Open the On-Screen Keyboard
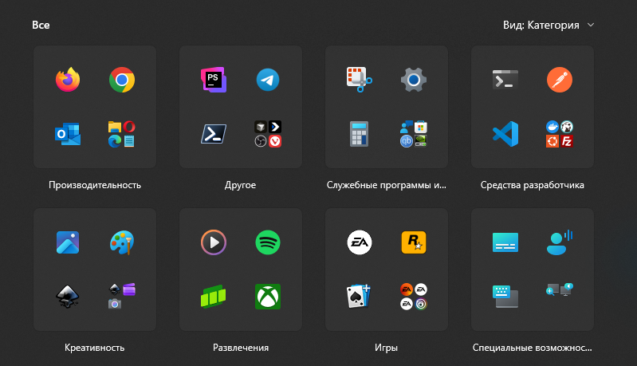637x366 pixels. (x=505, y=297)
